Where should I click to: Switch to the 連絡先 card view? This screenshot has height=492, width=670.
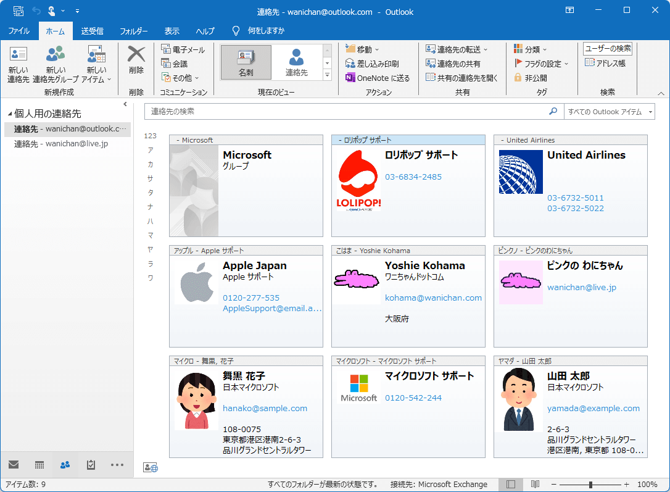[297, 62]
